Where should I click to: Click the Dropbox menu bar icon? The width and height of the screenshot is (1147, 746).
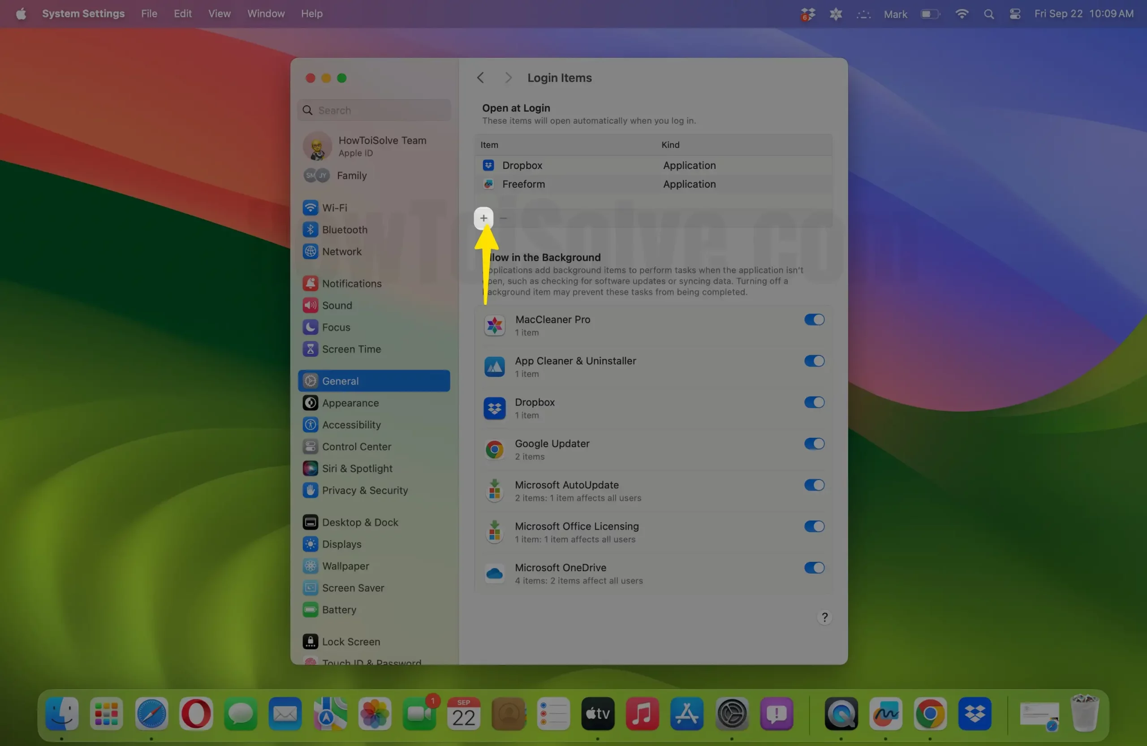click(808, 14)
